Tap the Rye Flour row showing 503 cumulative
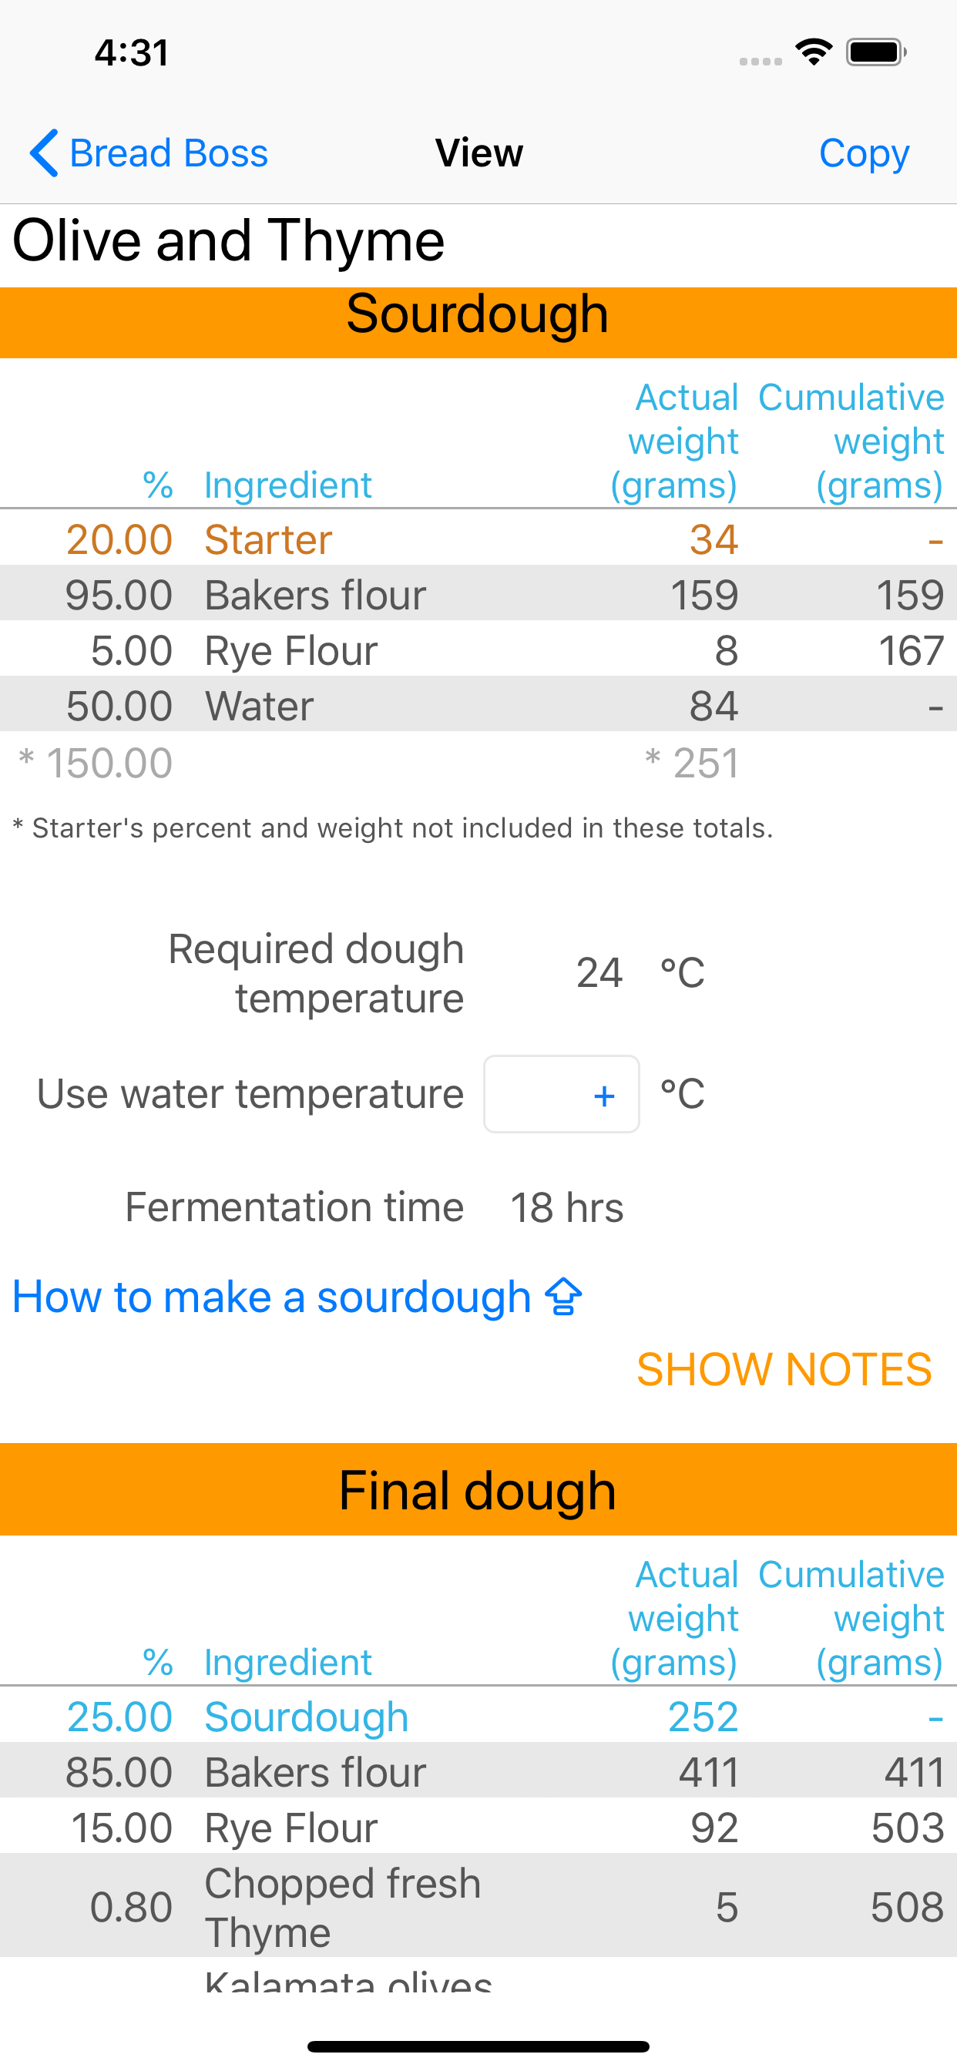The height and width of the screenshot is (2071, 957). click(x=478, y=1828)
